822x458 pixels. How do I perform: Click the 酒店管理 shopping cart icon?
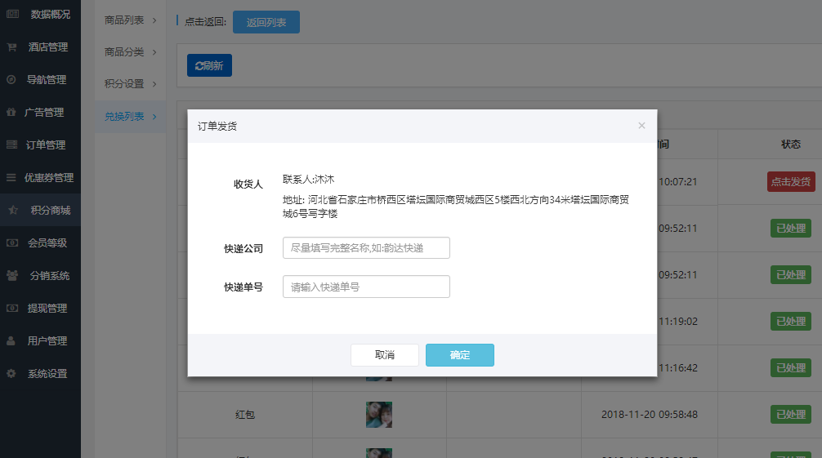(x=11, y=47)
